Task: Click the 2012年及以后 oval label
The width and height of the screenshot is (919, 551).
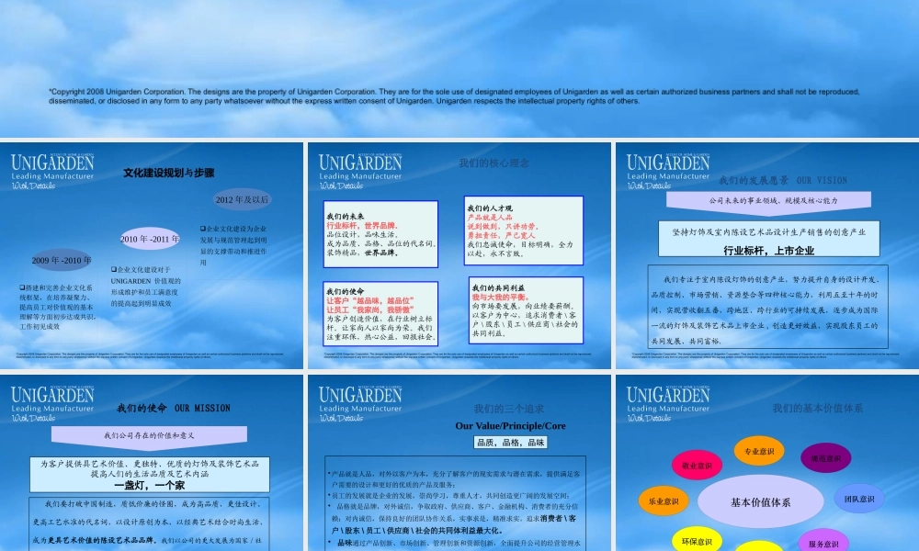Action: (x=242, y=199)
